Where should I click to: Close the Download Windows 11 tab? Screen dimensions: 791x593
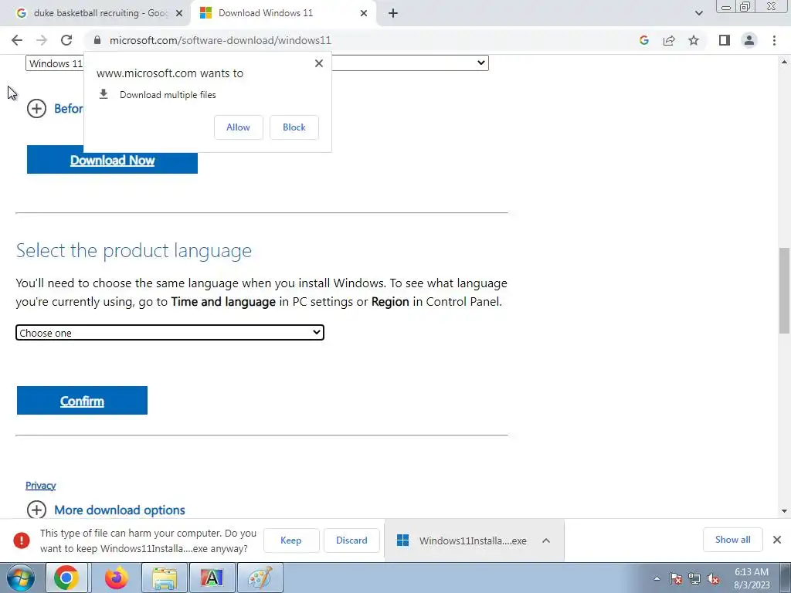[364, 13]
